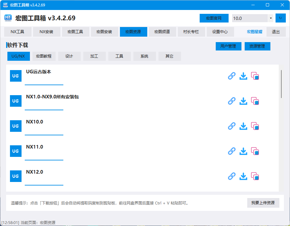This screenshot has width=290, height=226.
Task: Select the 加工 category tab
Action: click(x=94, y=56)
